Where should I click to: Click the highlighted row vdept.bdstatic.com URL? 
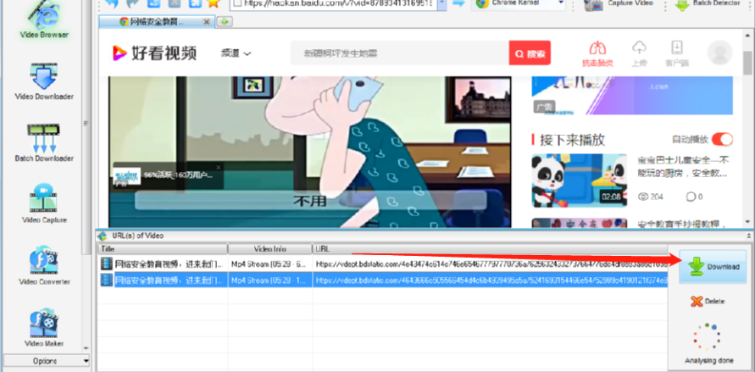(x=491, y=280)
